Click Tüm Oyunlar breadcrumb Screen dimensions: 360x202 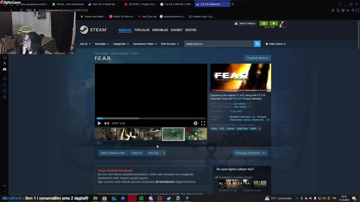pyautogui.click(x=101, y=53)
